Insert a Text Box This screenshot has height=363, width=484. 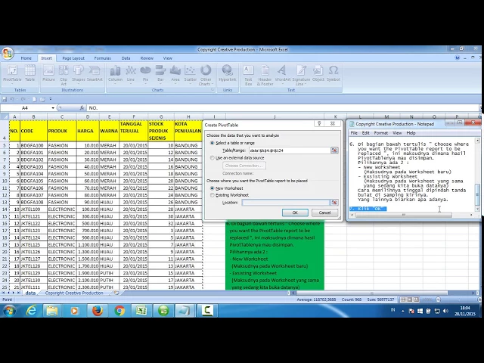tap(249, 75)
